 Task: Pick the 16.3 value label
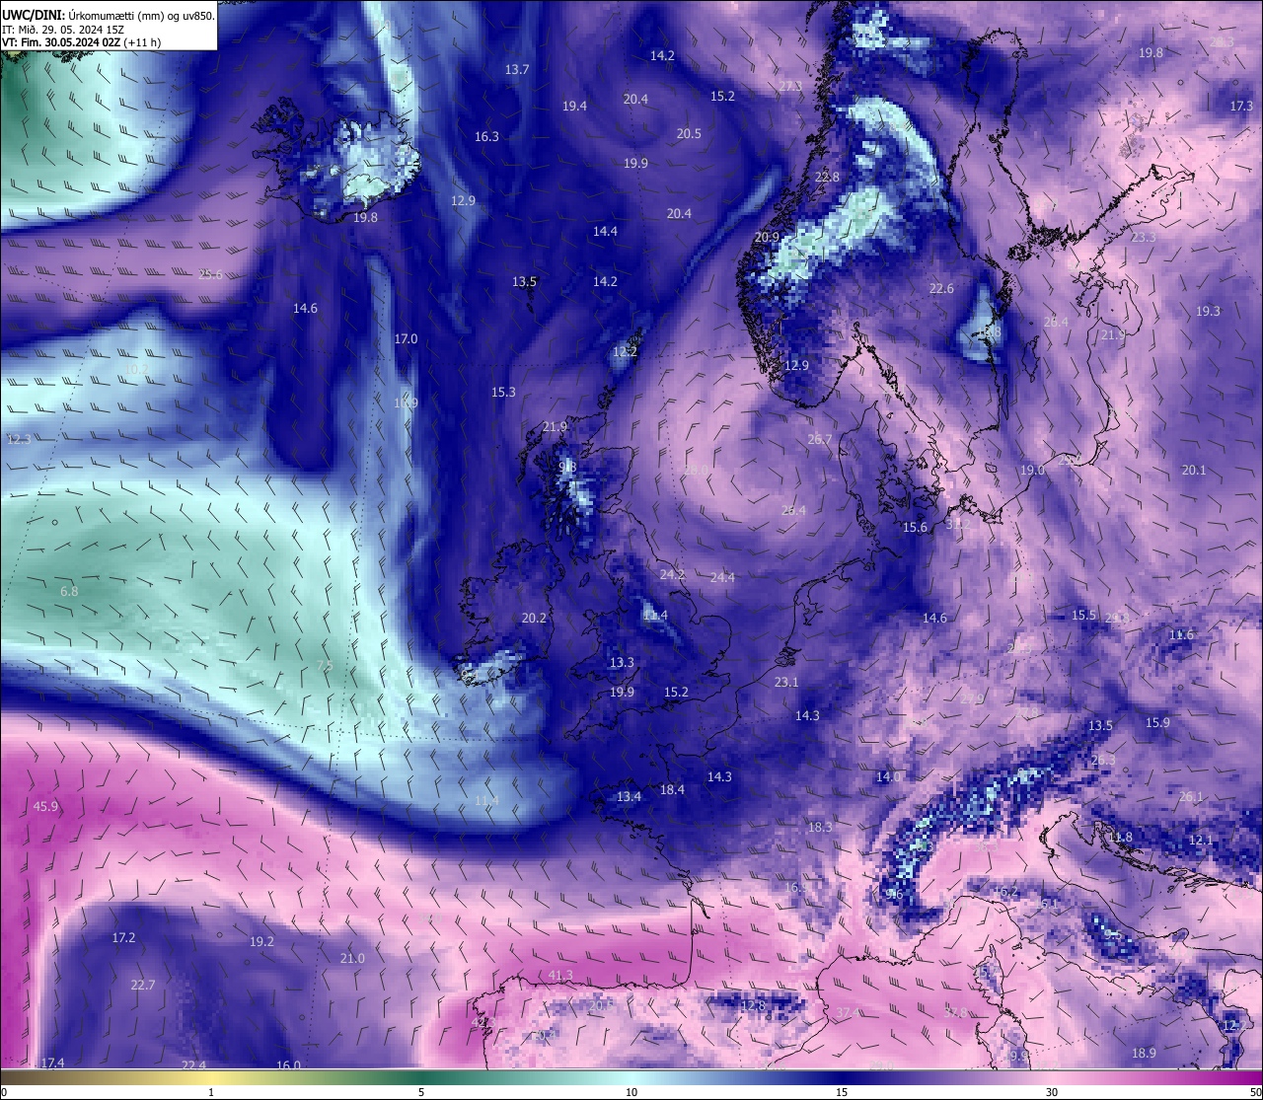[x=486, y=136]
